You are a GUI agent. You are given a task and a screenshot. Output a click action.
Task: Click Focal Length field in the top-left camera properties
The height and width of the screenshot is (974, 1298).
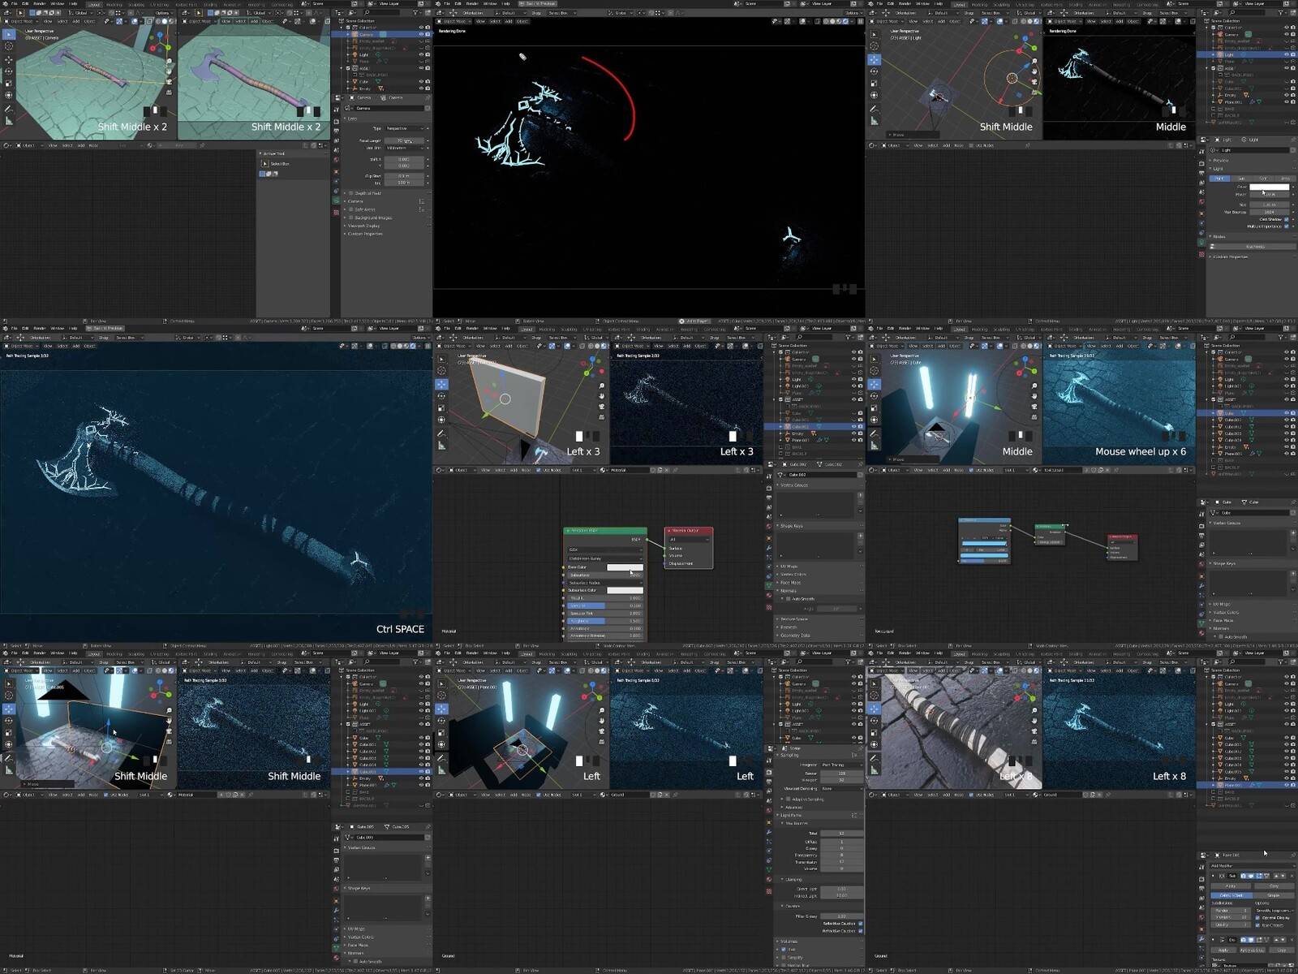405,140
